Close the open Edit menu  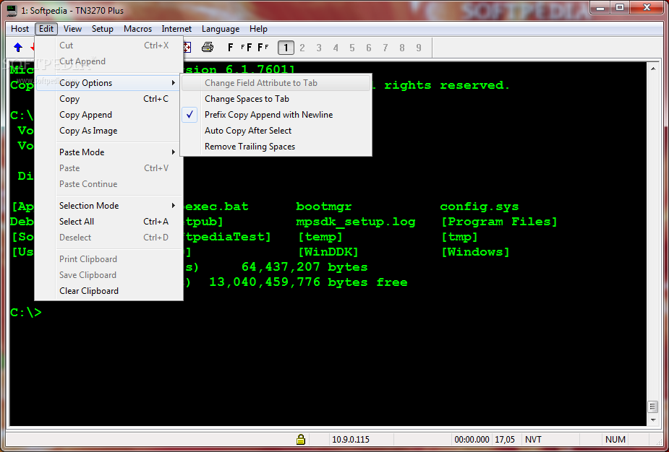point(46,29)
